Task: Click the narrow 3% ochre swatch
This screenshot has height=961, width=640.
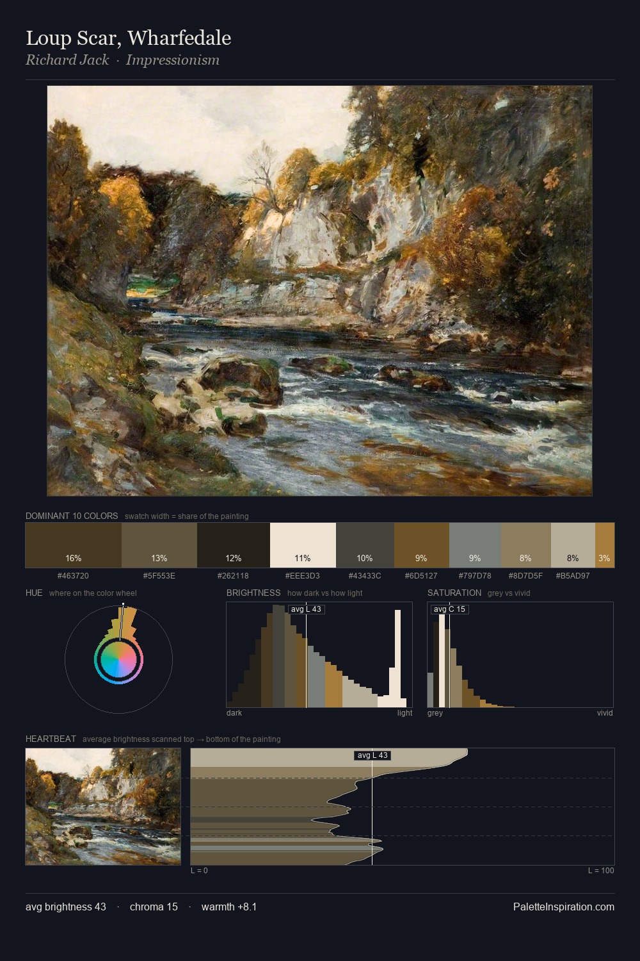Action: coord(605,545)
